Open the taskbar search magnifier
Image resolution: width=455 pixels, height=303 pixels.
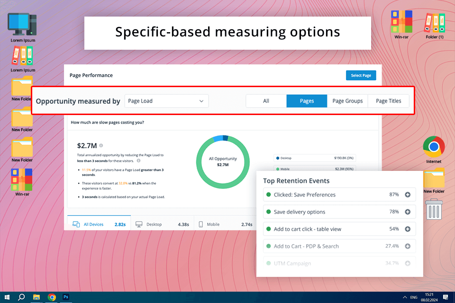pos(21,297)
